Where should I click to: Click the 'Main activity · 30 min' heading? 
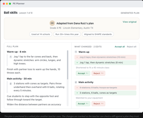pos(19,79)
